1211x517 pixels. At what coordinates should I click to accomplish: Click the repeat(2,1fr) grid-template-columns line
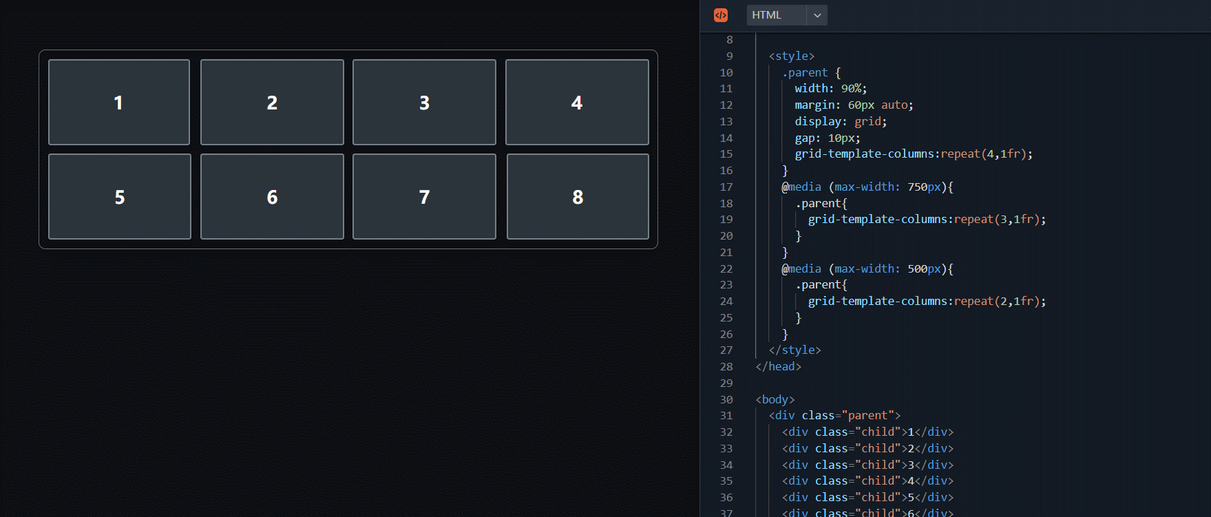(927, 301)
